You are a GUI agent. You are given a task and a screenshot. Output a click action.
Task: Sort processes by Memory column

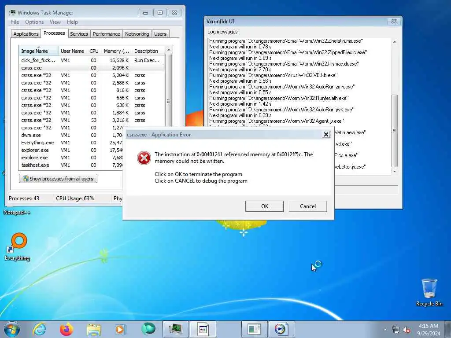[116, 51]
